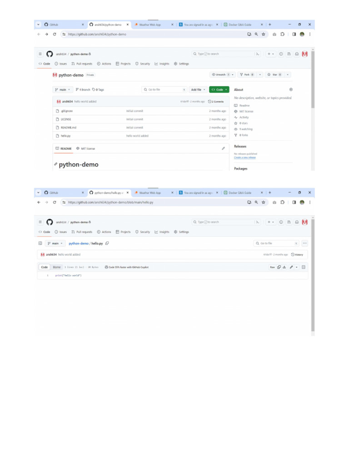Open Issues inbox icon in repository page header

[x=281, y=54]
